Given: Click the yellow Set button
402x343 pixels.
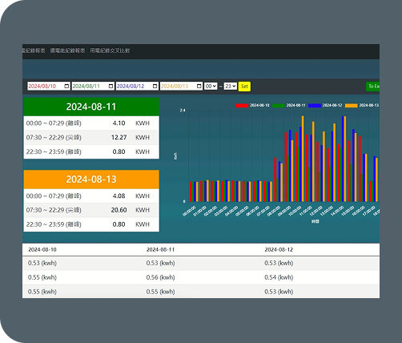Looking at the screenshot, I should [x=244, y=87].
